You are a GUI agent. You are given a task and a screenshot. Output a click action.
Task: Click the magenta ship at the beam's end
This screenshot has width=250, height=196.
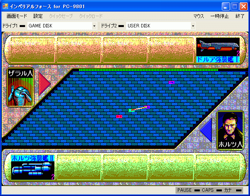tap(147, 107)
